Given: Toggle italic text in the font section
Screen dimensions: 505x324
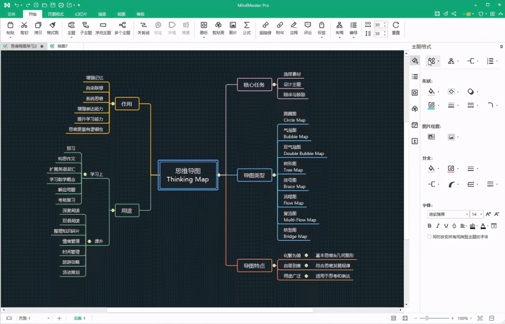Looking at the screenshot, I should tap(438, 226).
